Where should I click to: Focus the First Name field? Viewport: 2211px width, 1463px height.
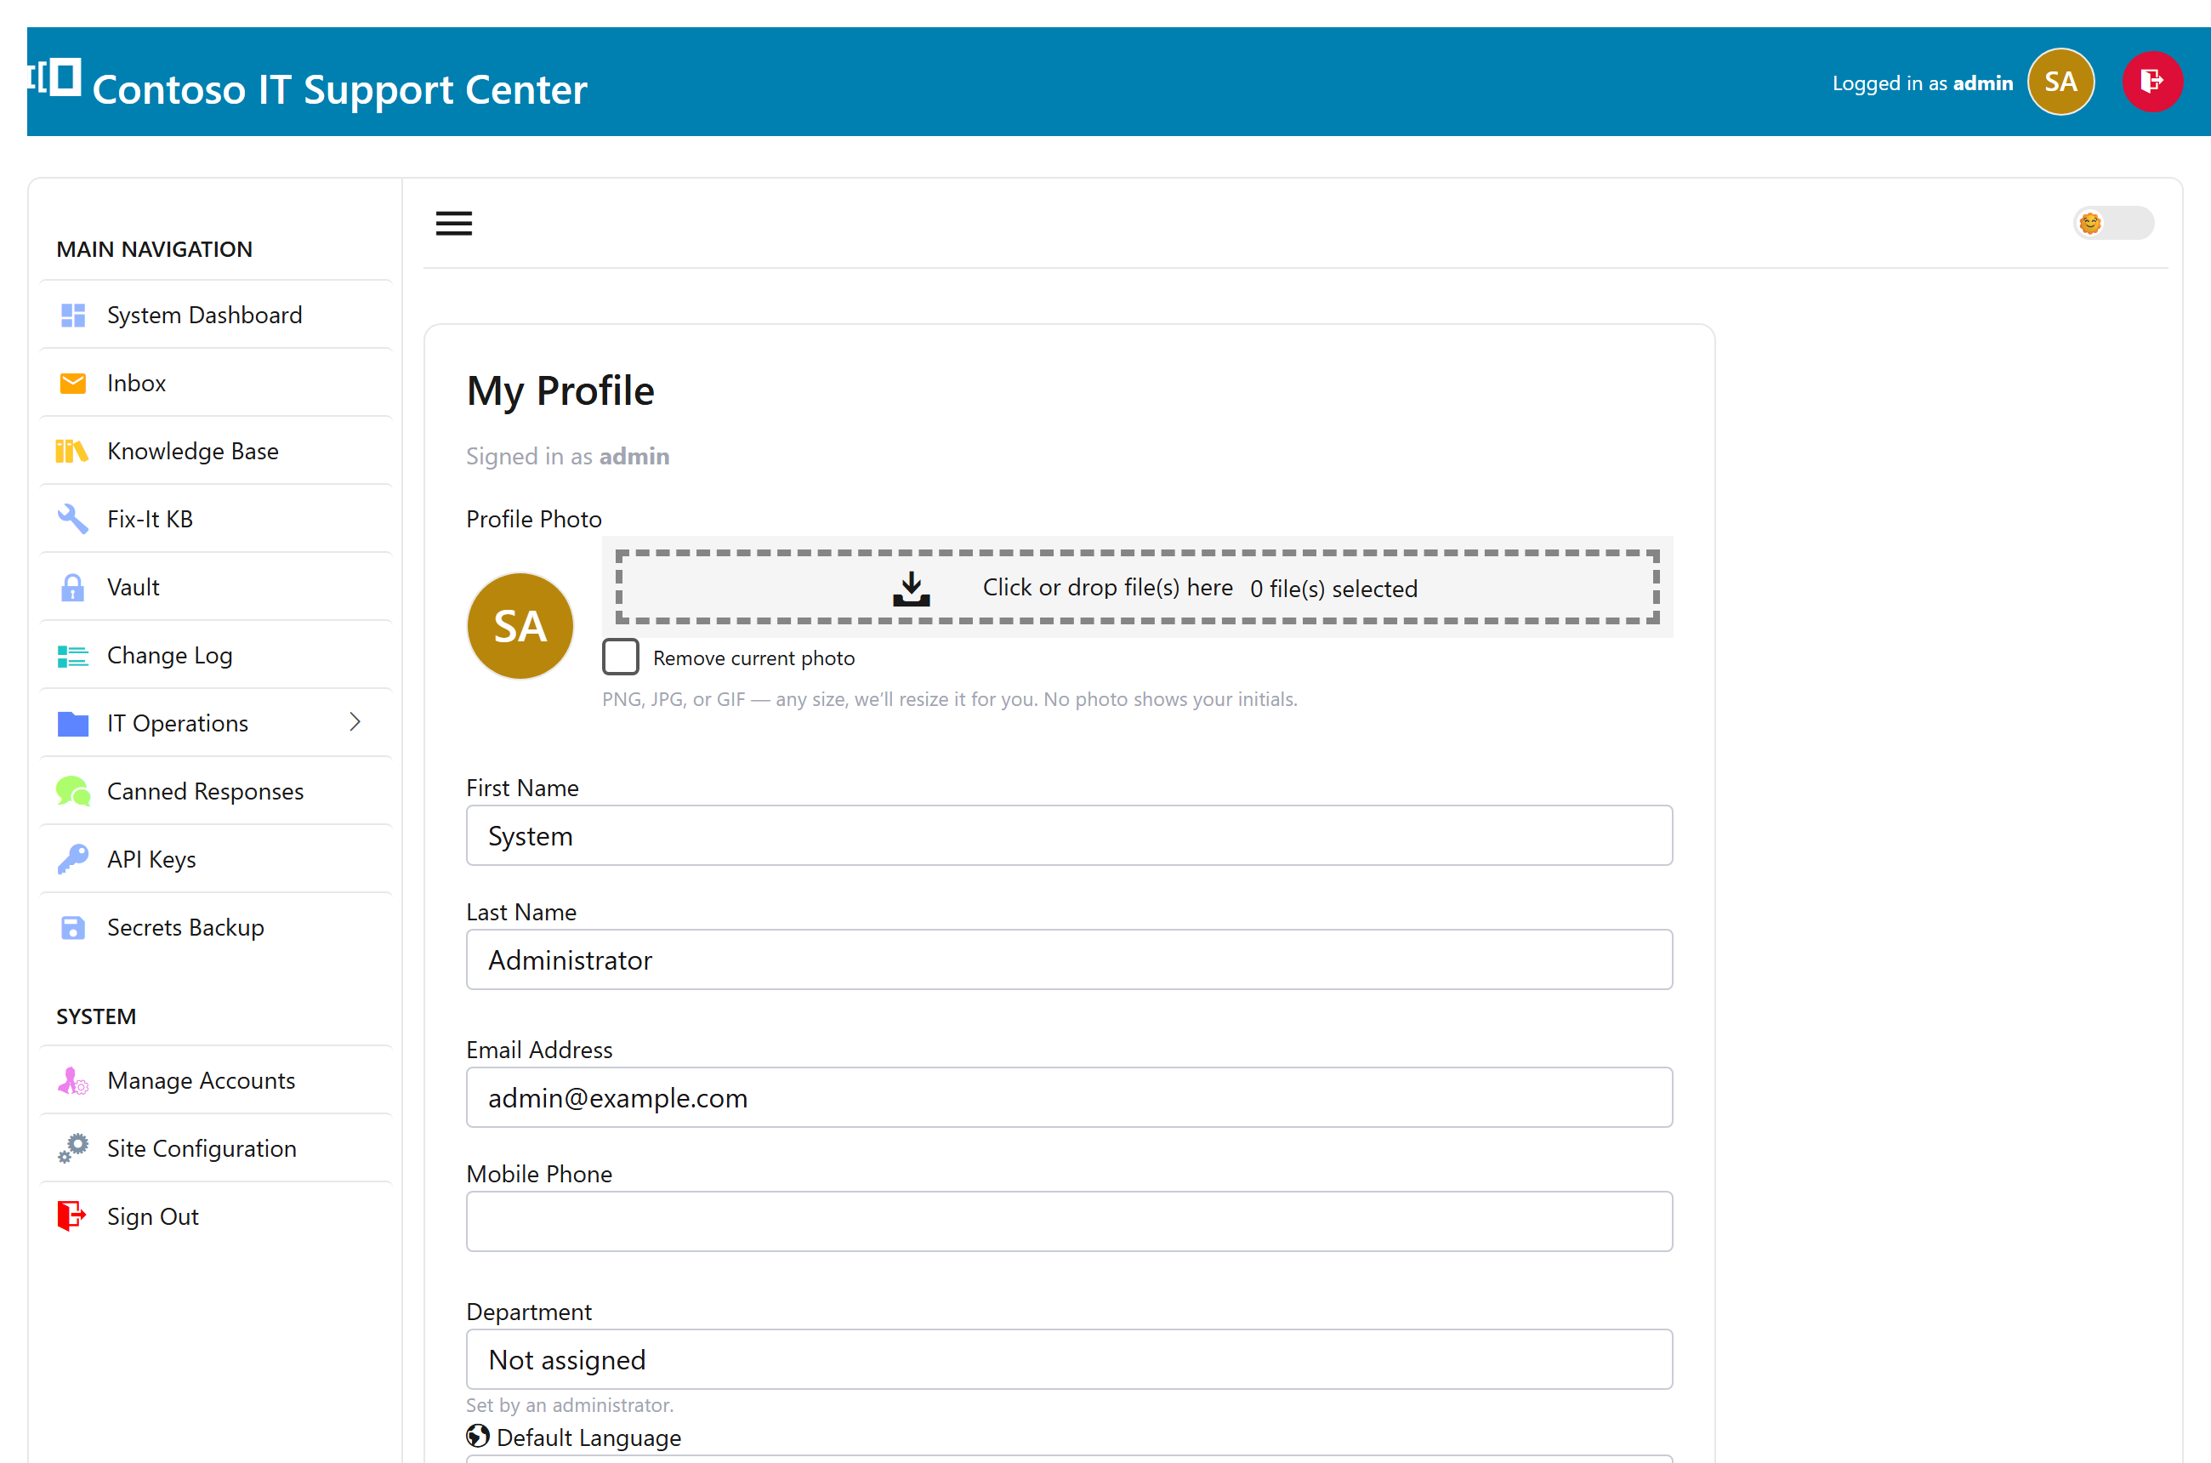point(1069,836)
